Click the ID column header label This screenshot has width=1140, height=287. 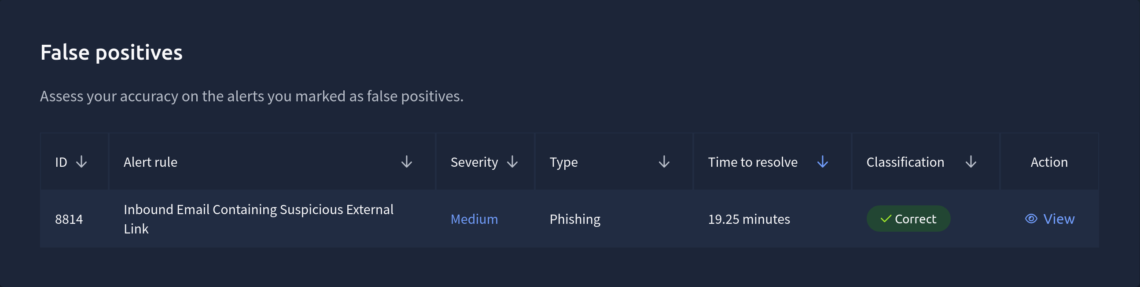tap(61, 162)
